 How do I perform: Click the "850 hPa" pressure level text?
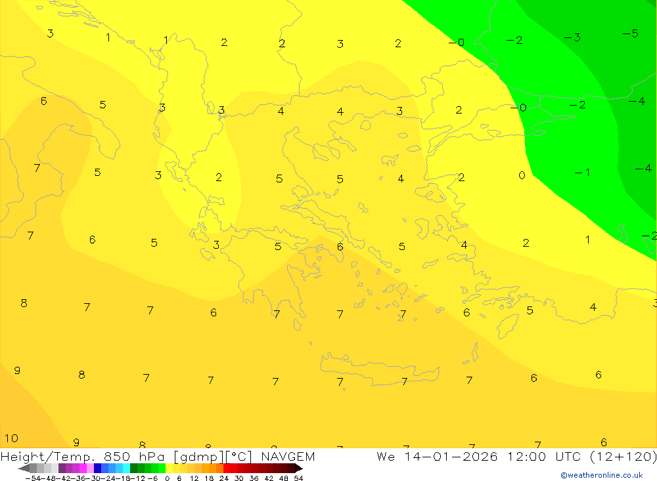134,456
